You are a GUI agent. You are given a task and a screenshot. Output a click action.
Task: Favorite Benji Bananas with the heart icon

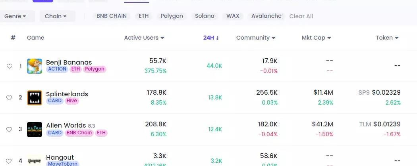tap(10, 66)
